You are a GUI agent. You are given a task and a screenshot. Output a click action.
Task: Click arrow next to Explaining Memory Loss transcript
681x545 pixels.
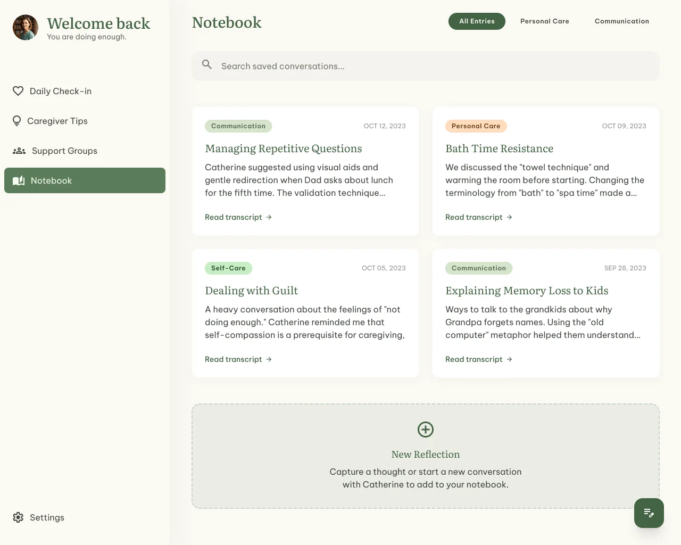(509, 359)
